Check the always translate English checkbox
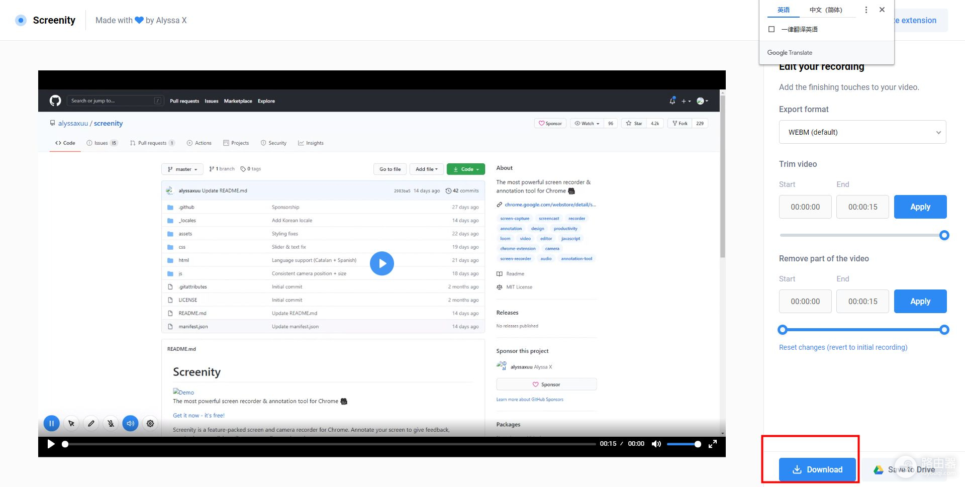This screenshot has height=487, width=965. coord(771,29)
